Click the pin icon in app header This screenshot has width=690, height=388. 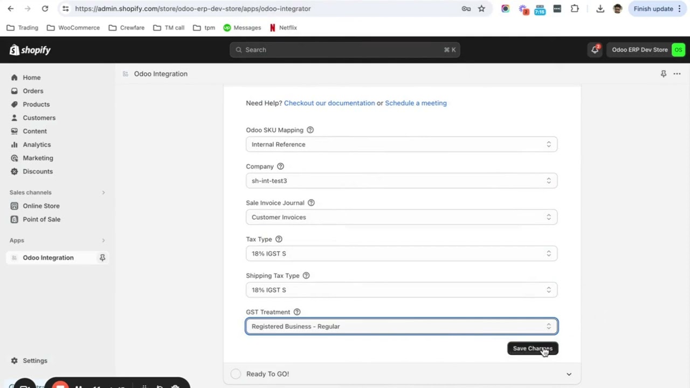(x=664, y=74)
